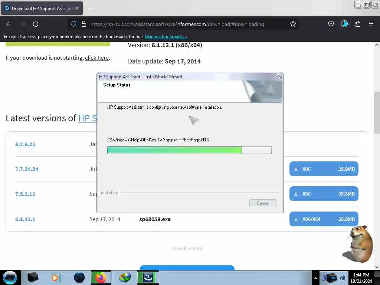Click the blue tray icon beside the clock
Image resolution: width=380 pixels, height=285 pixels.
coord(343,278)
